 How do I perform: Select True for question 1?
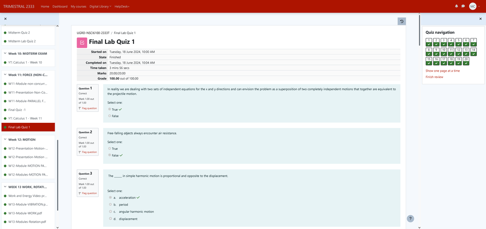pos(110,109)
